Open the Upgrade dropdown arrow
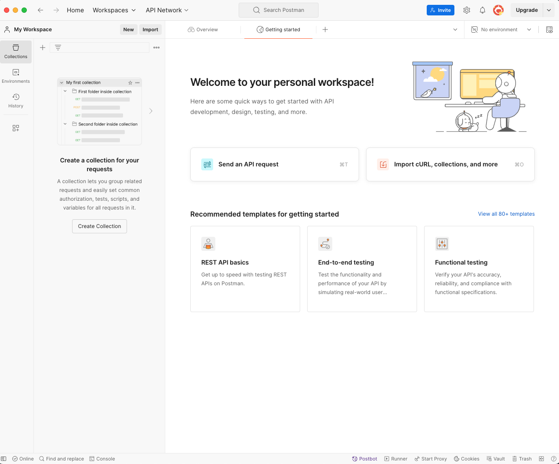Viewport: 559px width, 464px height. 549,10
